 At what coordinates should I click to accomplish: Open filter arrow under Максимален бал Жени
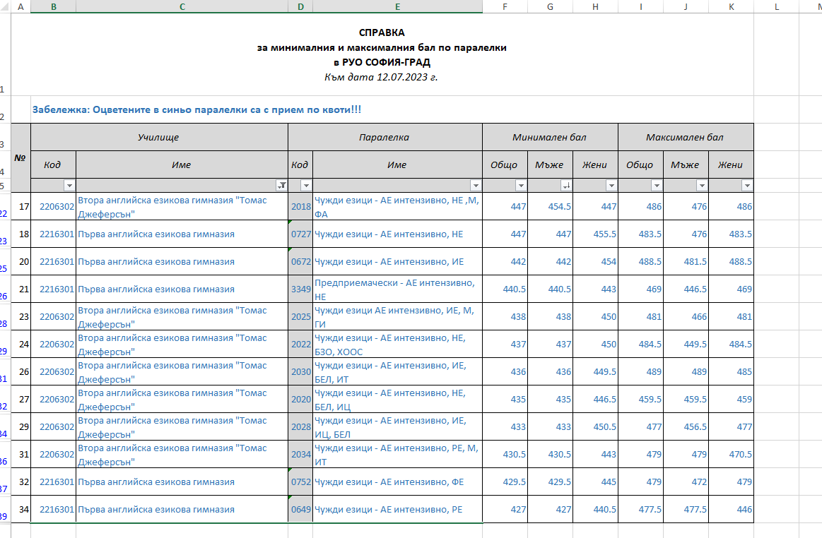point(747,186)
